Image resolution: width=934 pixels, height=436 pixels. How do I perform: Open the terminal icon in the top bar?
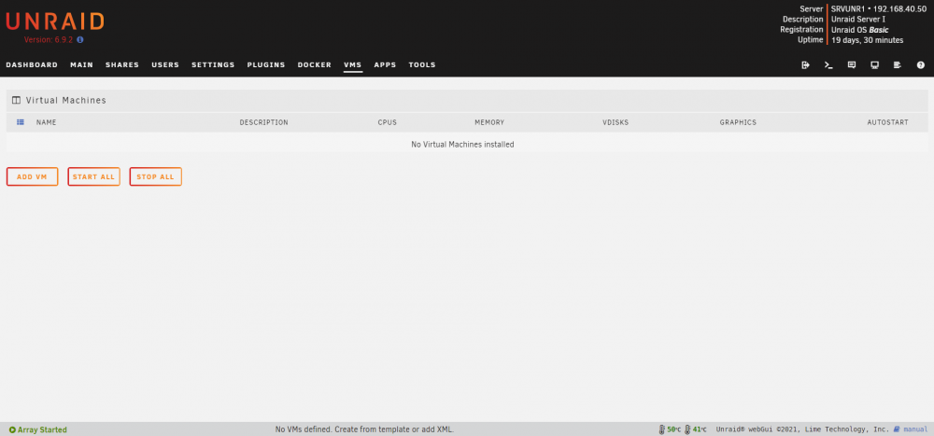tap(828, 65)
